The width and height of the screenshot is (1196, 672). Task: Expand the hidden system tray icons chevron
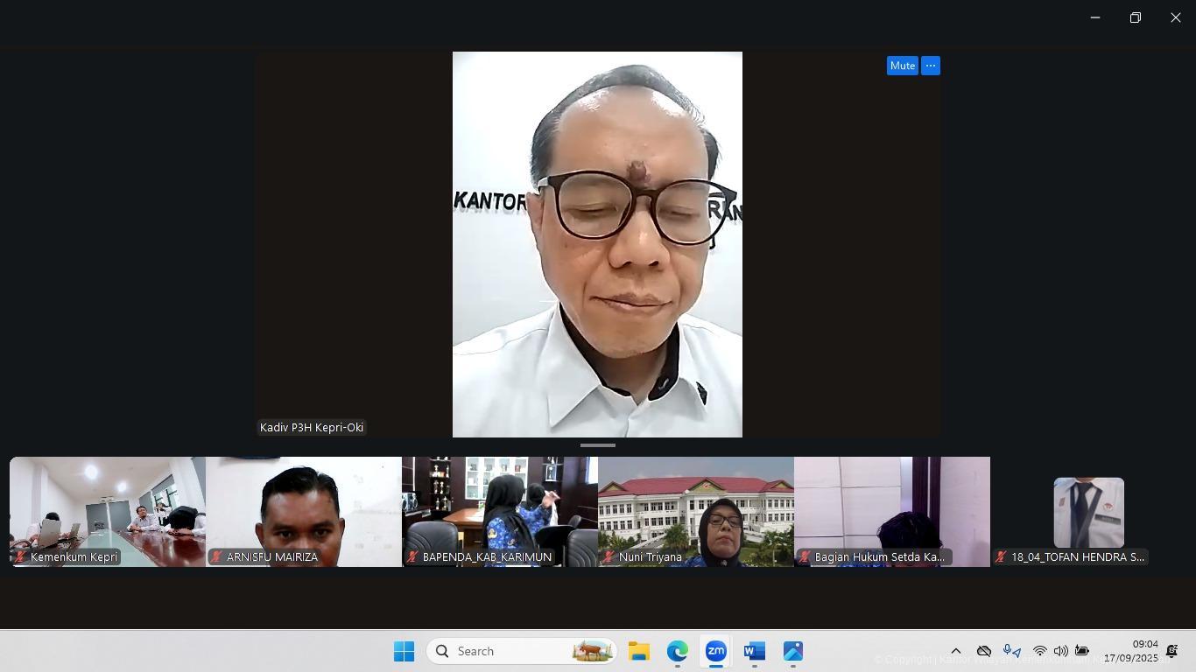point(956,651)
